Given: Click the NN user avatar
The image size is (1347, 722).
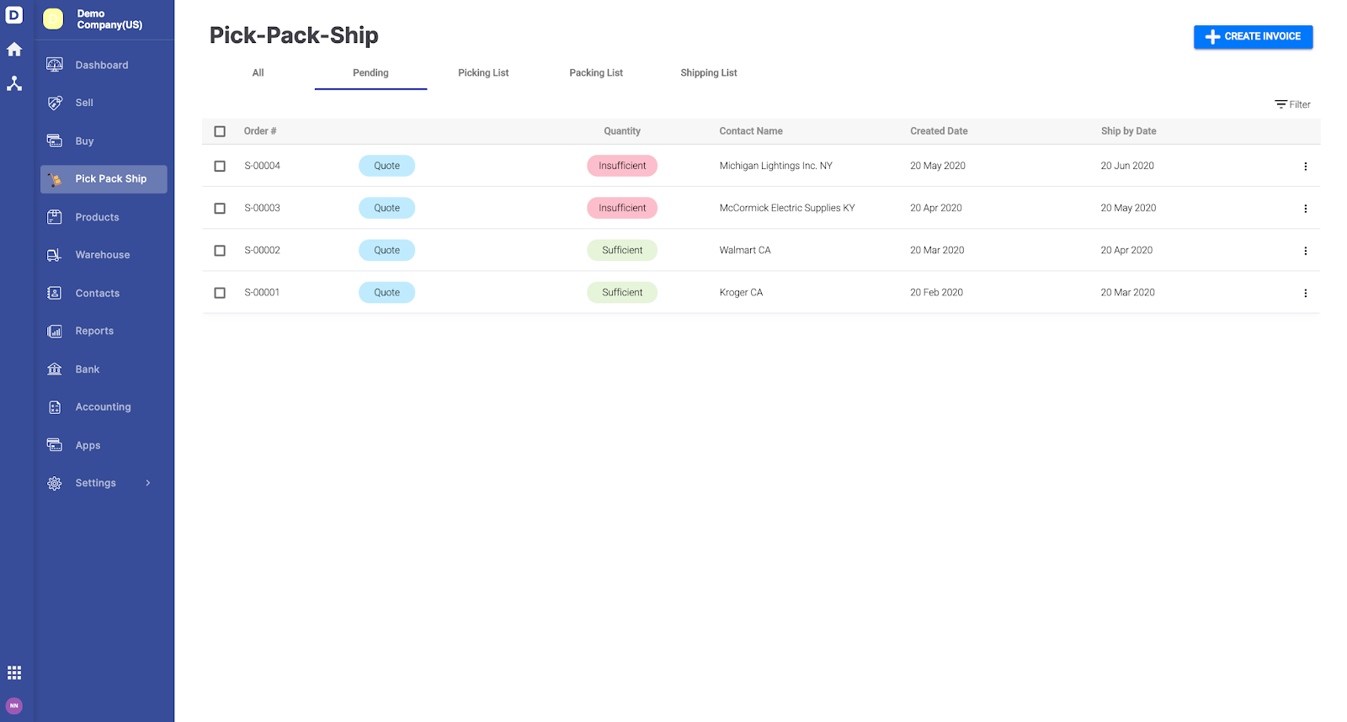Looking at the screenshot, I should [14, 705].
